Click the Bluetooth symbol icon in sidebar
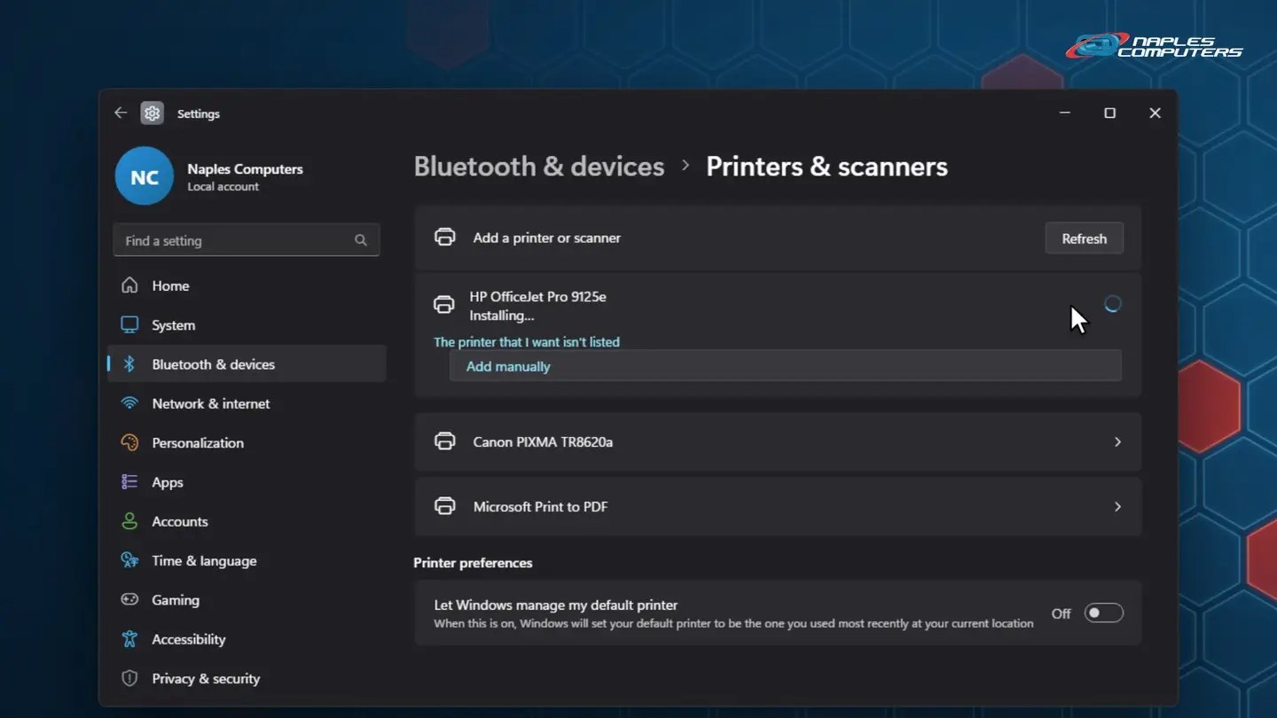The height and width of the screenshot is (718, 1277). coord(129,364)
